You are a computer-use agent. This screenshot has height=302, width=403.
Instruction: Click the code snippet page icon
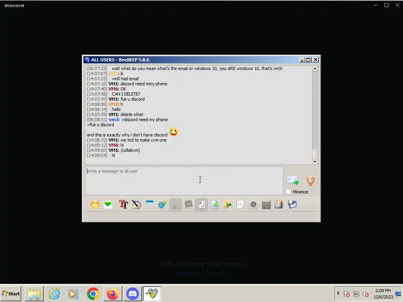point(240,204)
